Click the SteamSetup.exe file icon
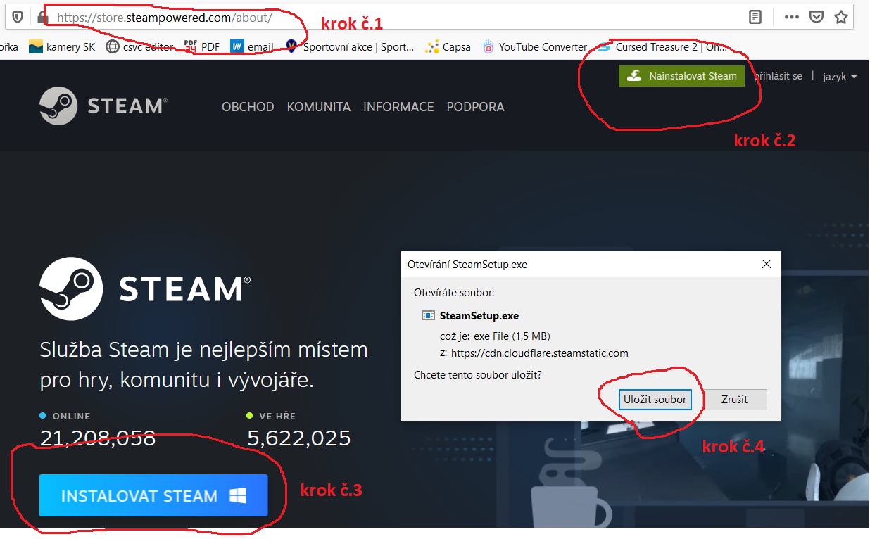Viewport: 870px width, 539px height. pyautogui.click(x=429, y=316)
